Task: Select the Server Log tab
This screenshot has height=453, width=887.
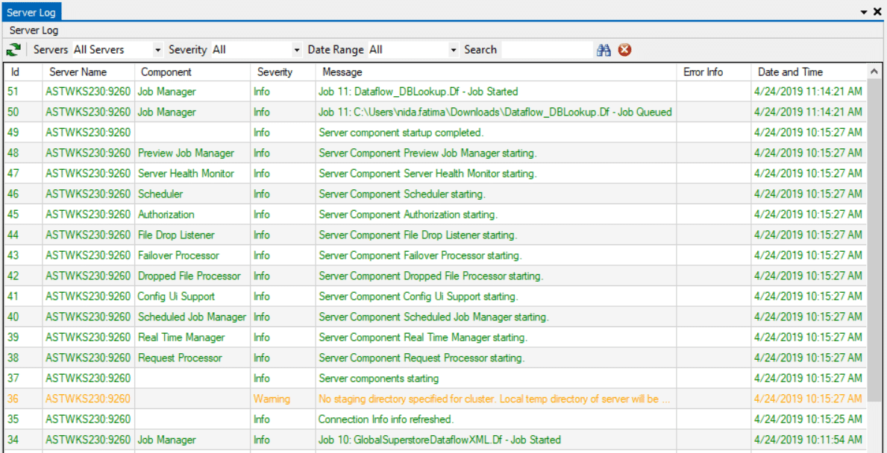Action: point(31,12)
